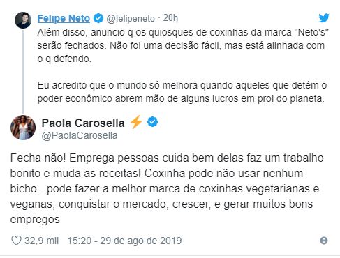Viewport: 340px width, 258px height.
Task: Click the @felipeneto handle
Action: click(x=131, y=18)
